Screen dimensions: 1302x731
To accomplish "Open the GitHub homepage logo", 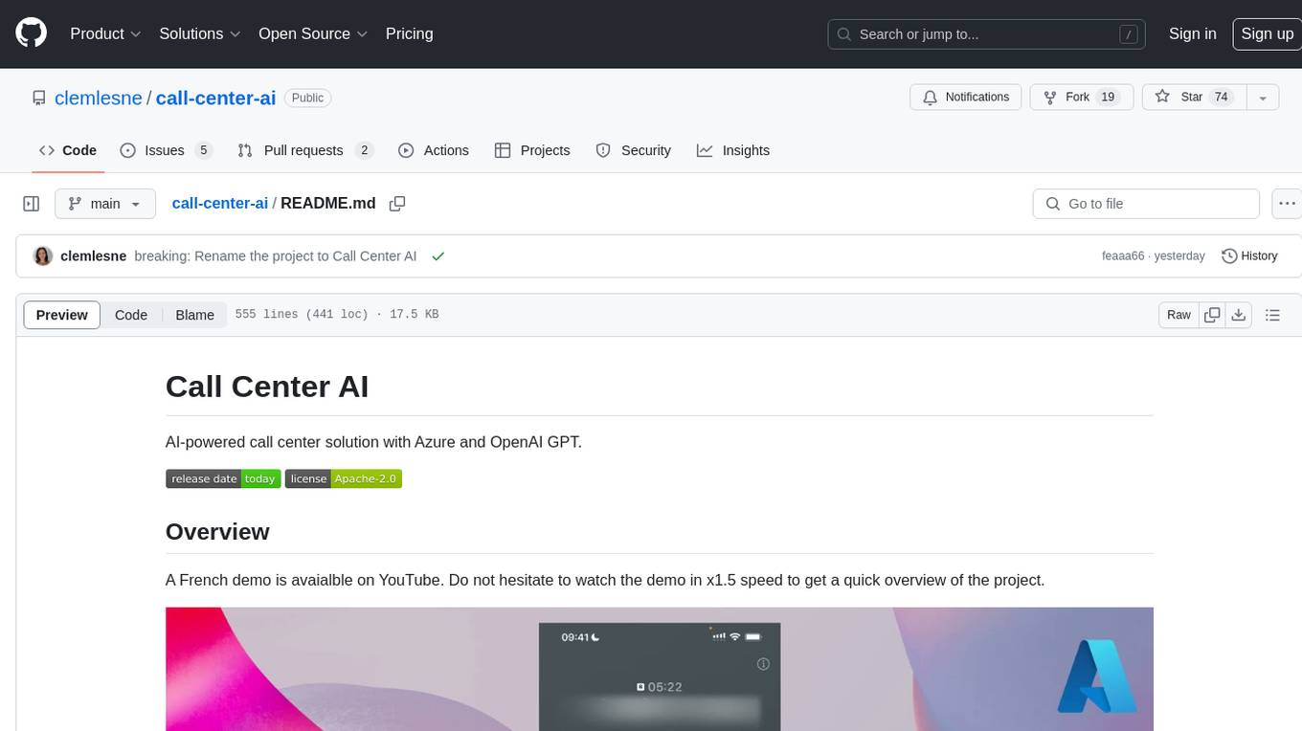I will [31, 33].
